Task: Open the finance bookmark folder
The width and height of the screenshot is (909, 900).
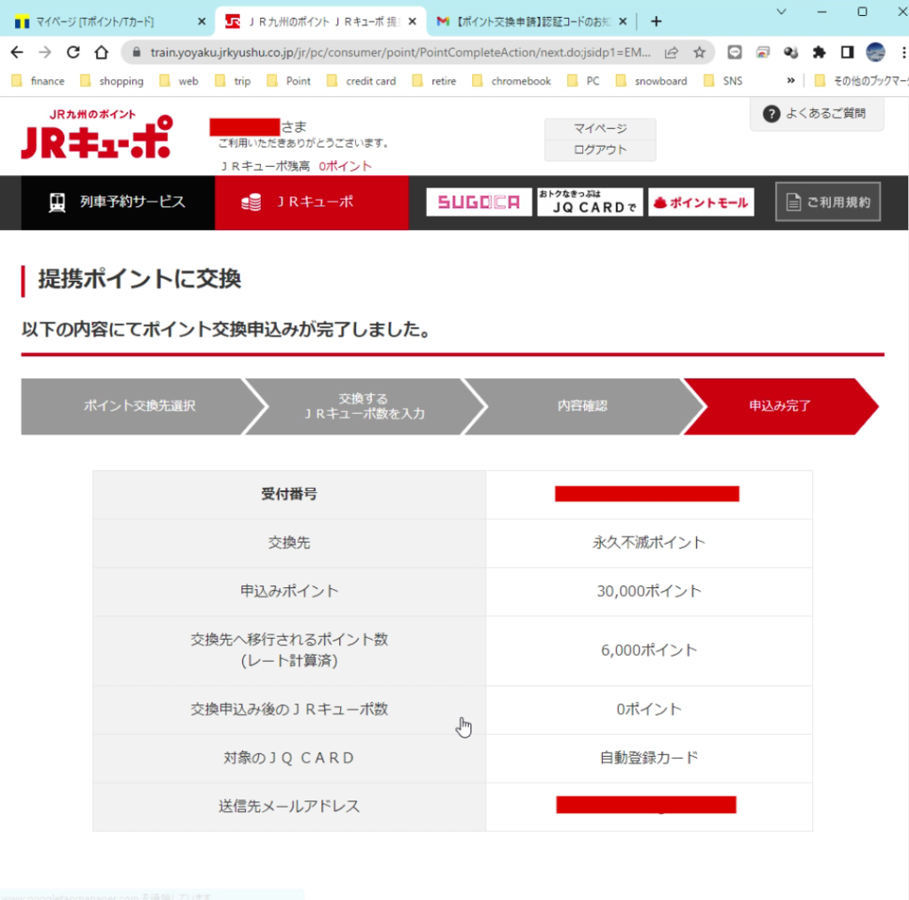Action: [x=39, y=81]
